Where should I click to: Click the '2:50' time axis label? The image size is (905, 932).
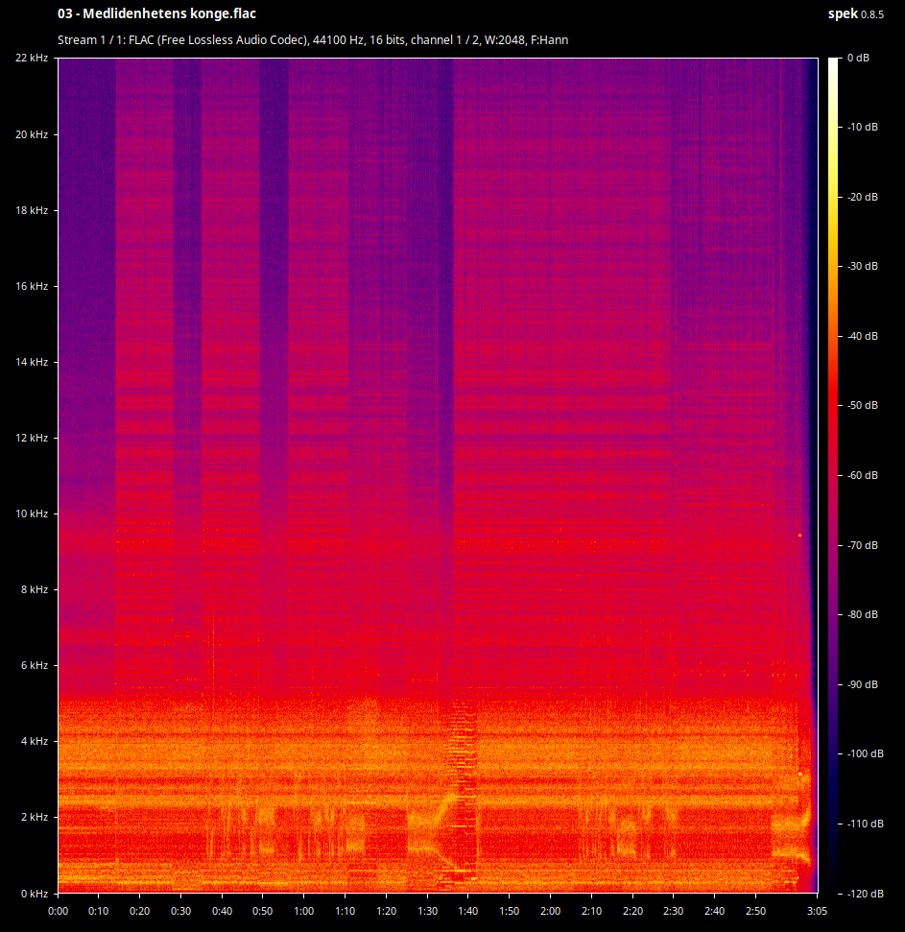756,911
